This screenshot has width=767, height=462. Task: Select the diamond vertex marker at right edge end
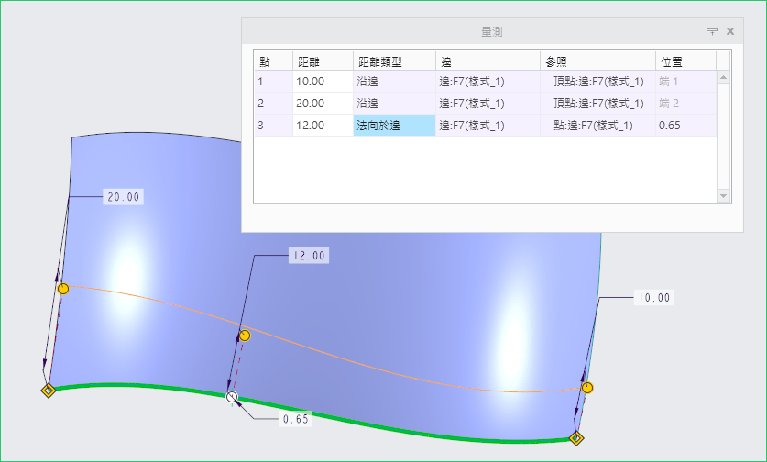(576, 438)
